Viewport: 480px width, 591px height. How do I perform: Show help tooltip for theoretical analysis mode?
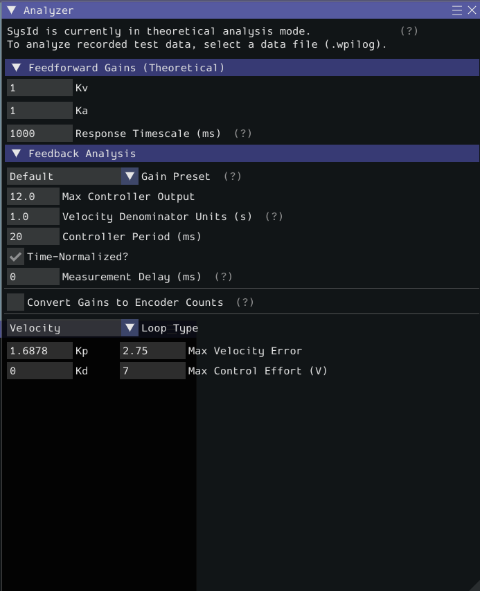point(409,31)
